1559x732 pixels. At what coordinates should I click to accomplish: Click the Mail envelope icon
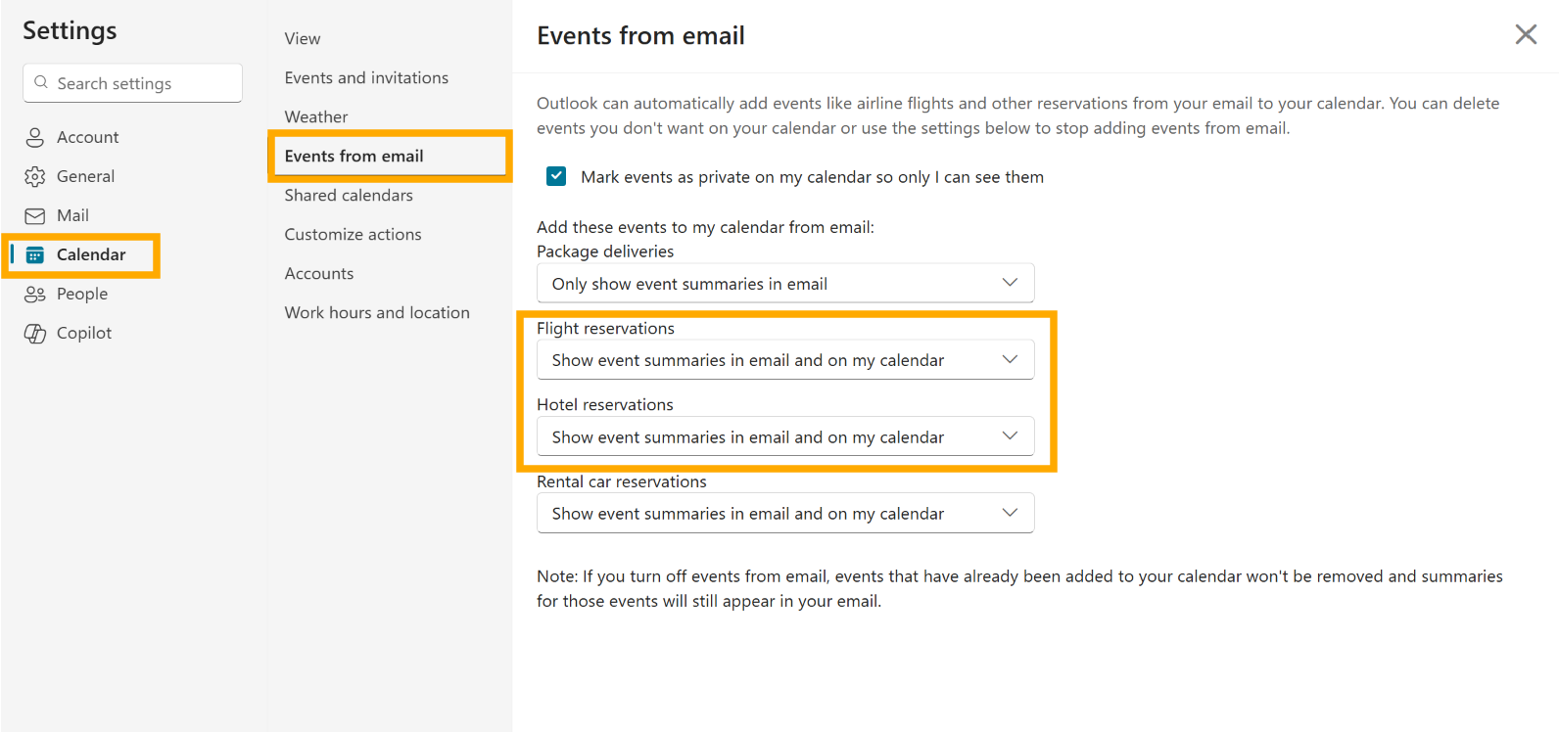click(x=35, y=216)
